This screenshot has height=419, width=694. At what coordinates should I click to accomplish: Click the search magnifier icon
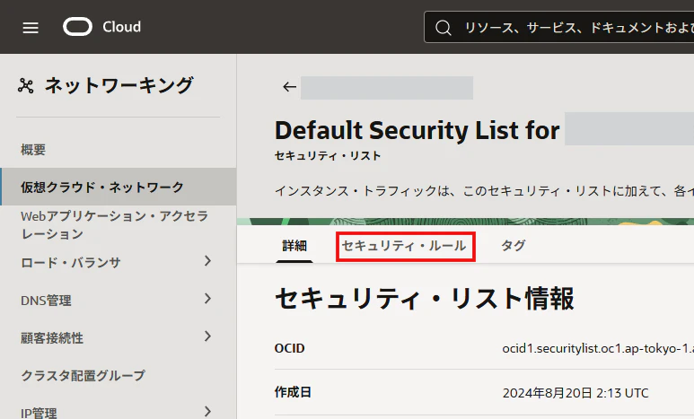coord(443,28)
